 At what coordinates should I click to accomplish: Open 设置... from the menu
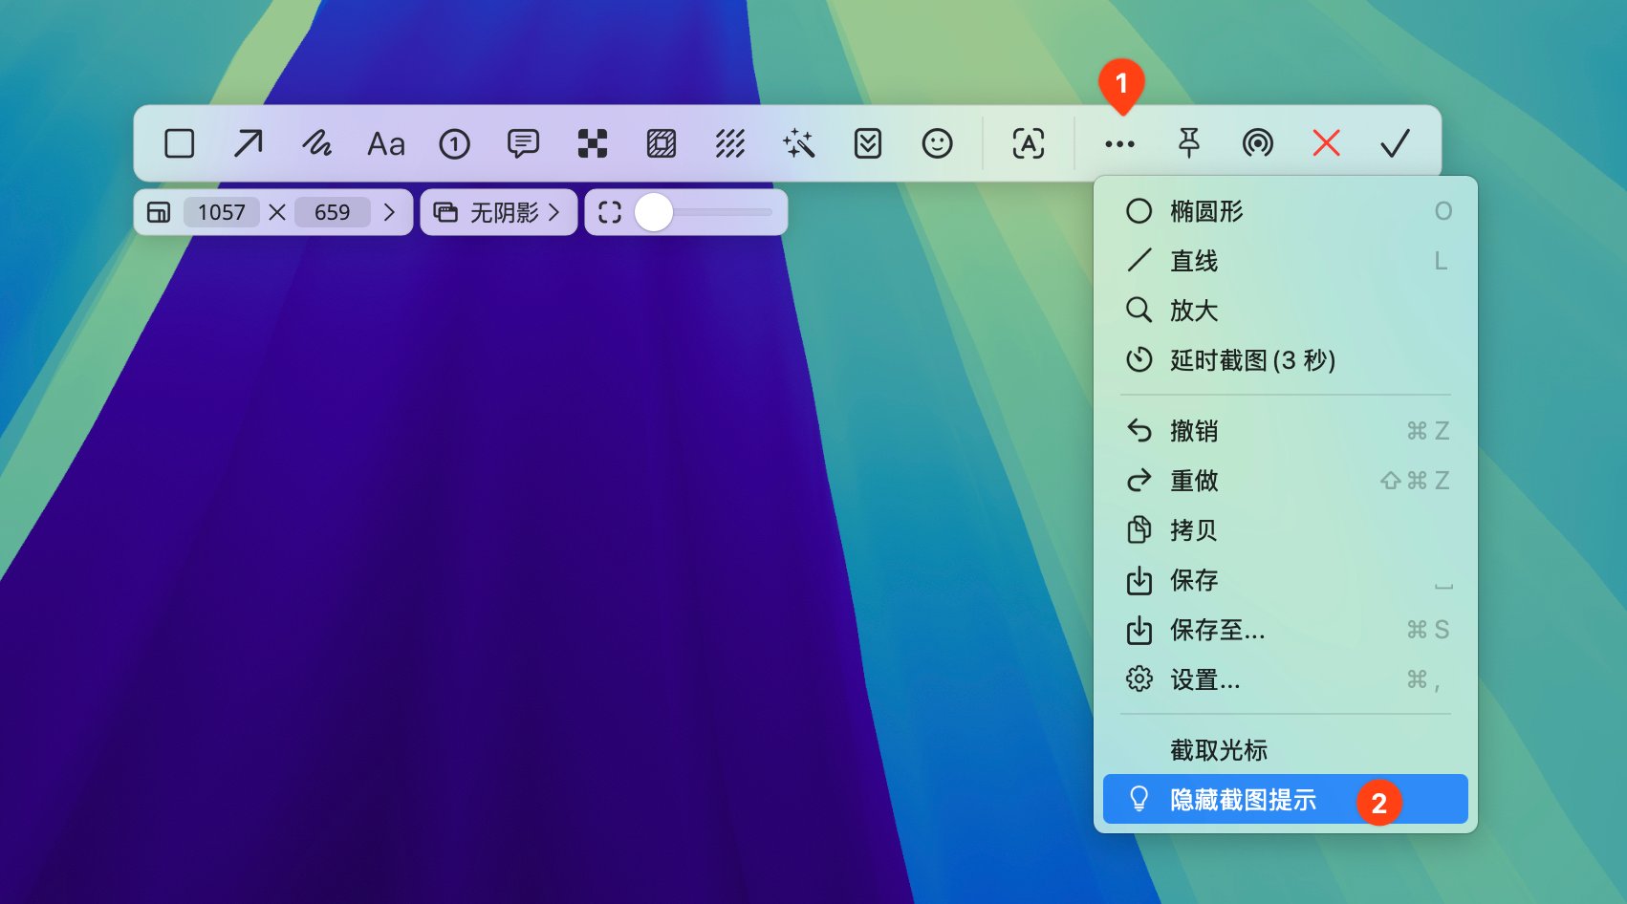(1286, 679)
